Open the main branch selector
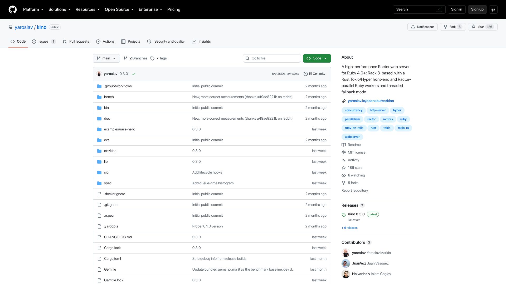 (x=106, y=58)
